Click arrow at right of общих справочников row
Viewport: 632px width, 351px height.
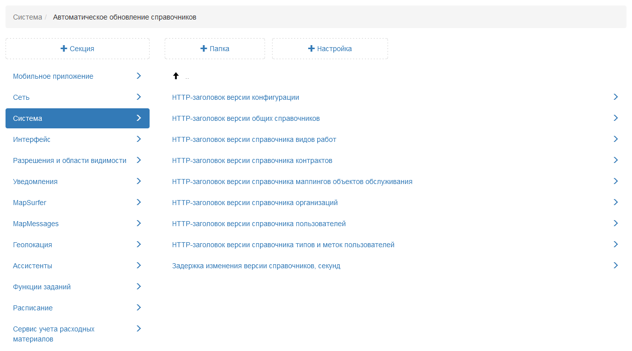click(616, 118)
